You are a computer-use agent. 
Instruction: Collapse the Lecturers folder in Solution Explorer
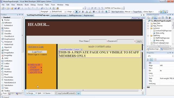148,28
